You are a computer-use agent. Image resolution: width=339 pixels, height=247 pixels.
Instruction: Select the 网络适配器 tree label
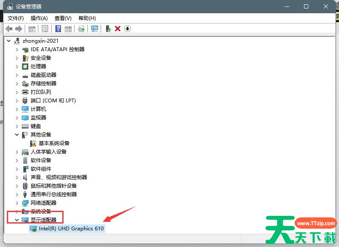point(43,203)
